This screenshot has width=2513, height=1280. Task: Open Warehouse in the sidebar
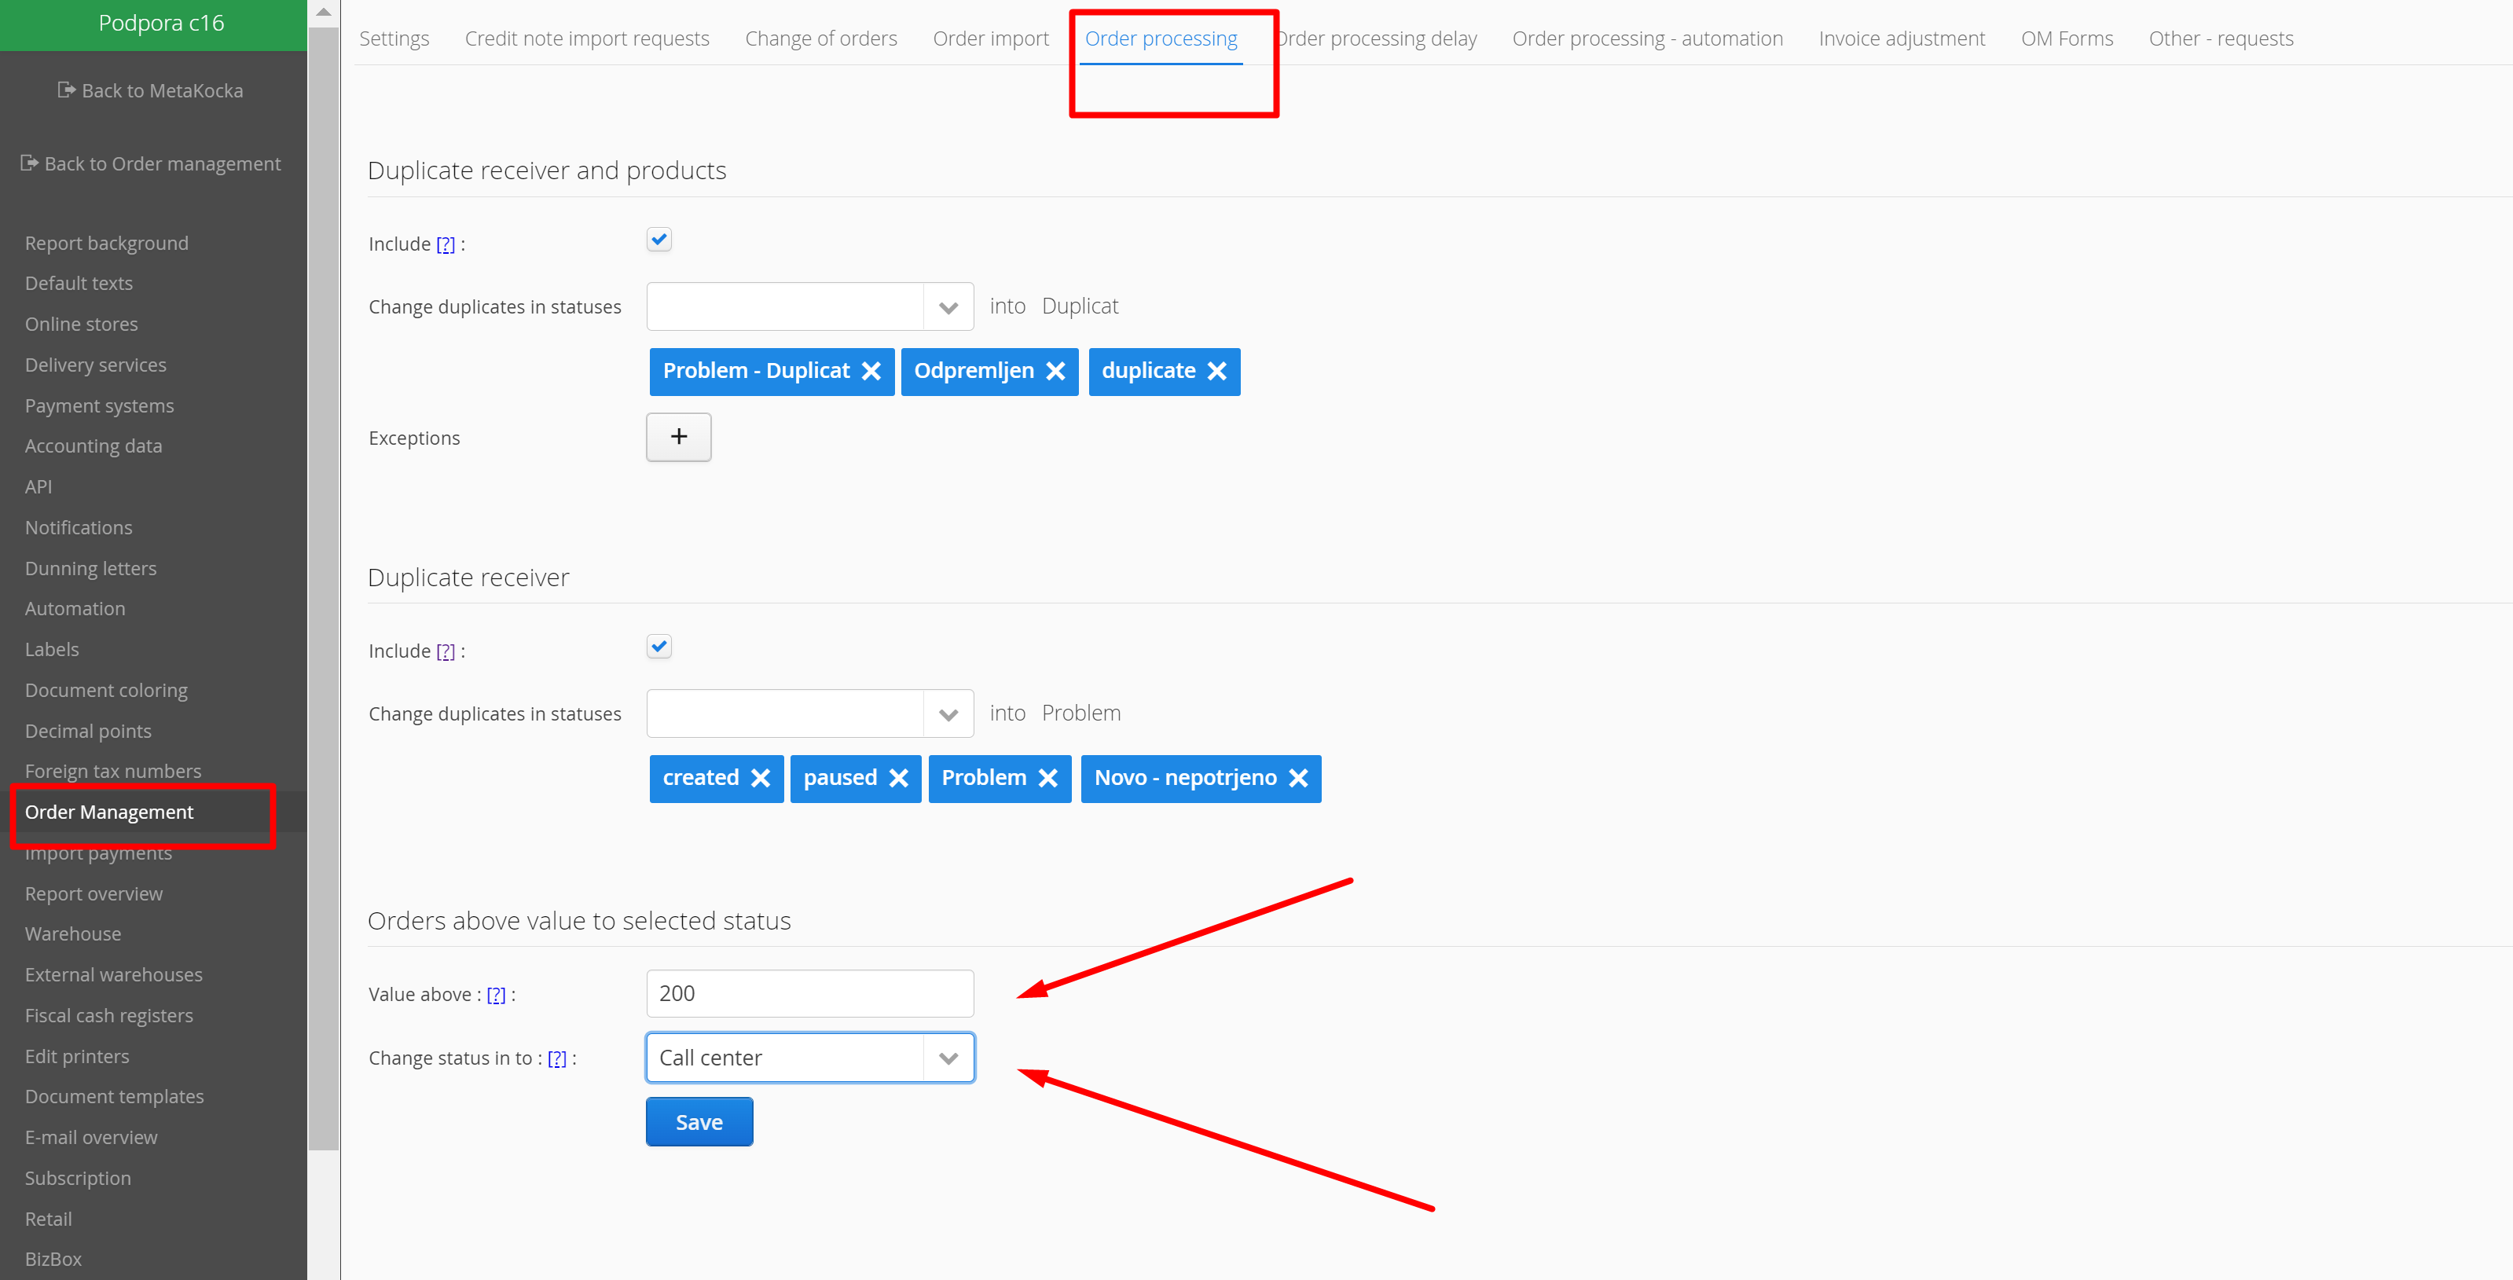pos(73,933)
